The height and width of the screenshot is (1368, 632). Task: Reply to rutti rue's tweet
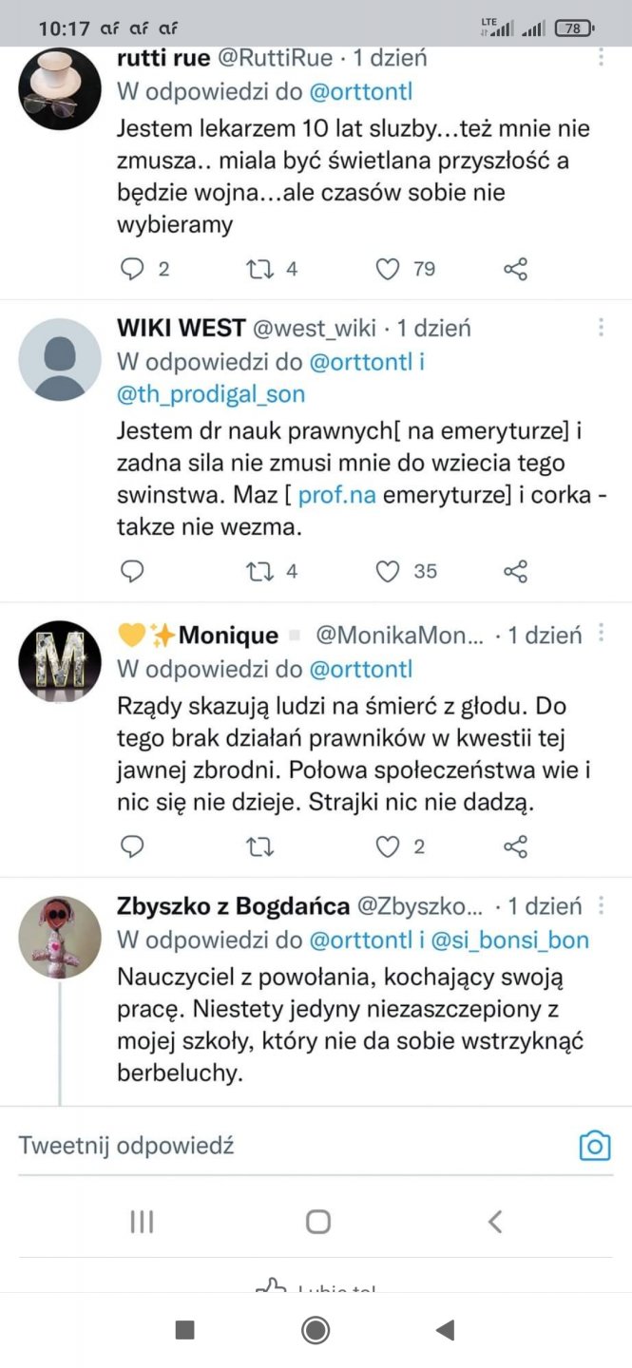133,269
